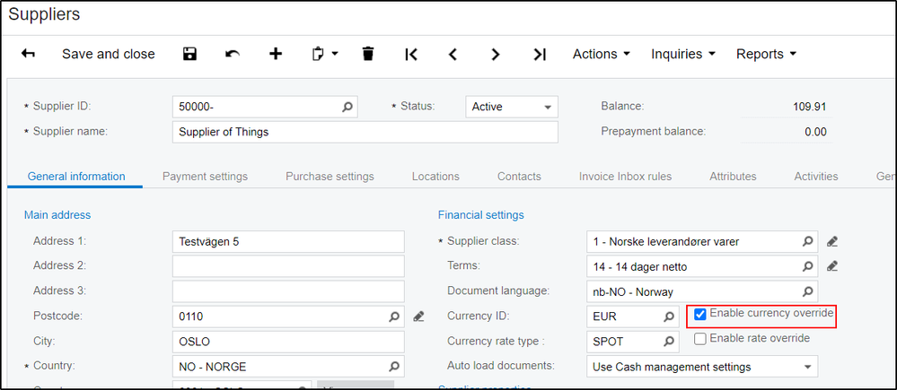Enable rate override checkbox
This screenshot has width=897, height=390.
(700, 339)
